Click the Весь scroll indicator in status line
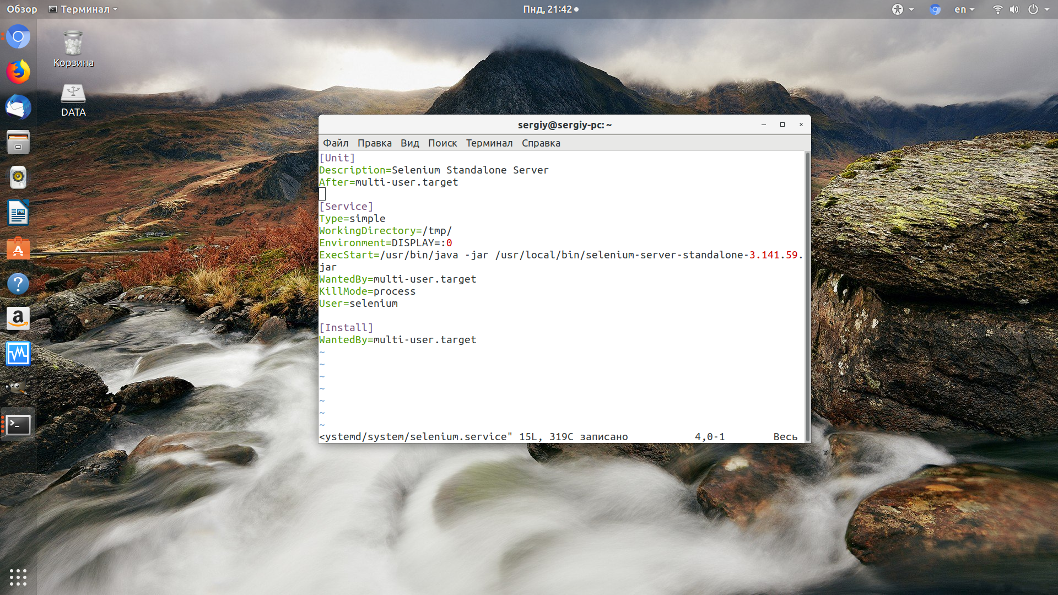The image size is (1058, 595). [x=785, y=437]
